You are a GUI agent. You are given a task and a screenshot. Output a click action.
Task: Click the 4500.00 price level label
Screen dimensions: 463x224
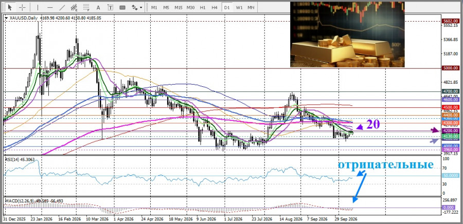click(x=450, y=107)
